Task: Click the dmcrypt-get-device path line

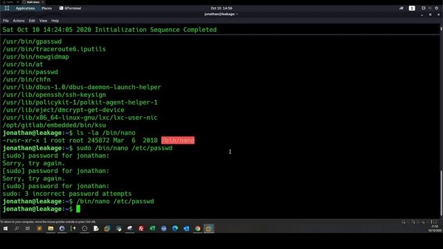Action: tap(63, 110)
